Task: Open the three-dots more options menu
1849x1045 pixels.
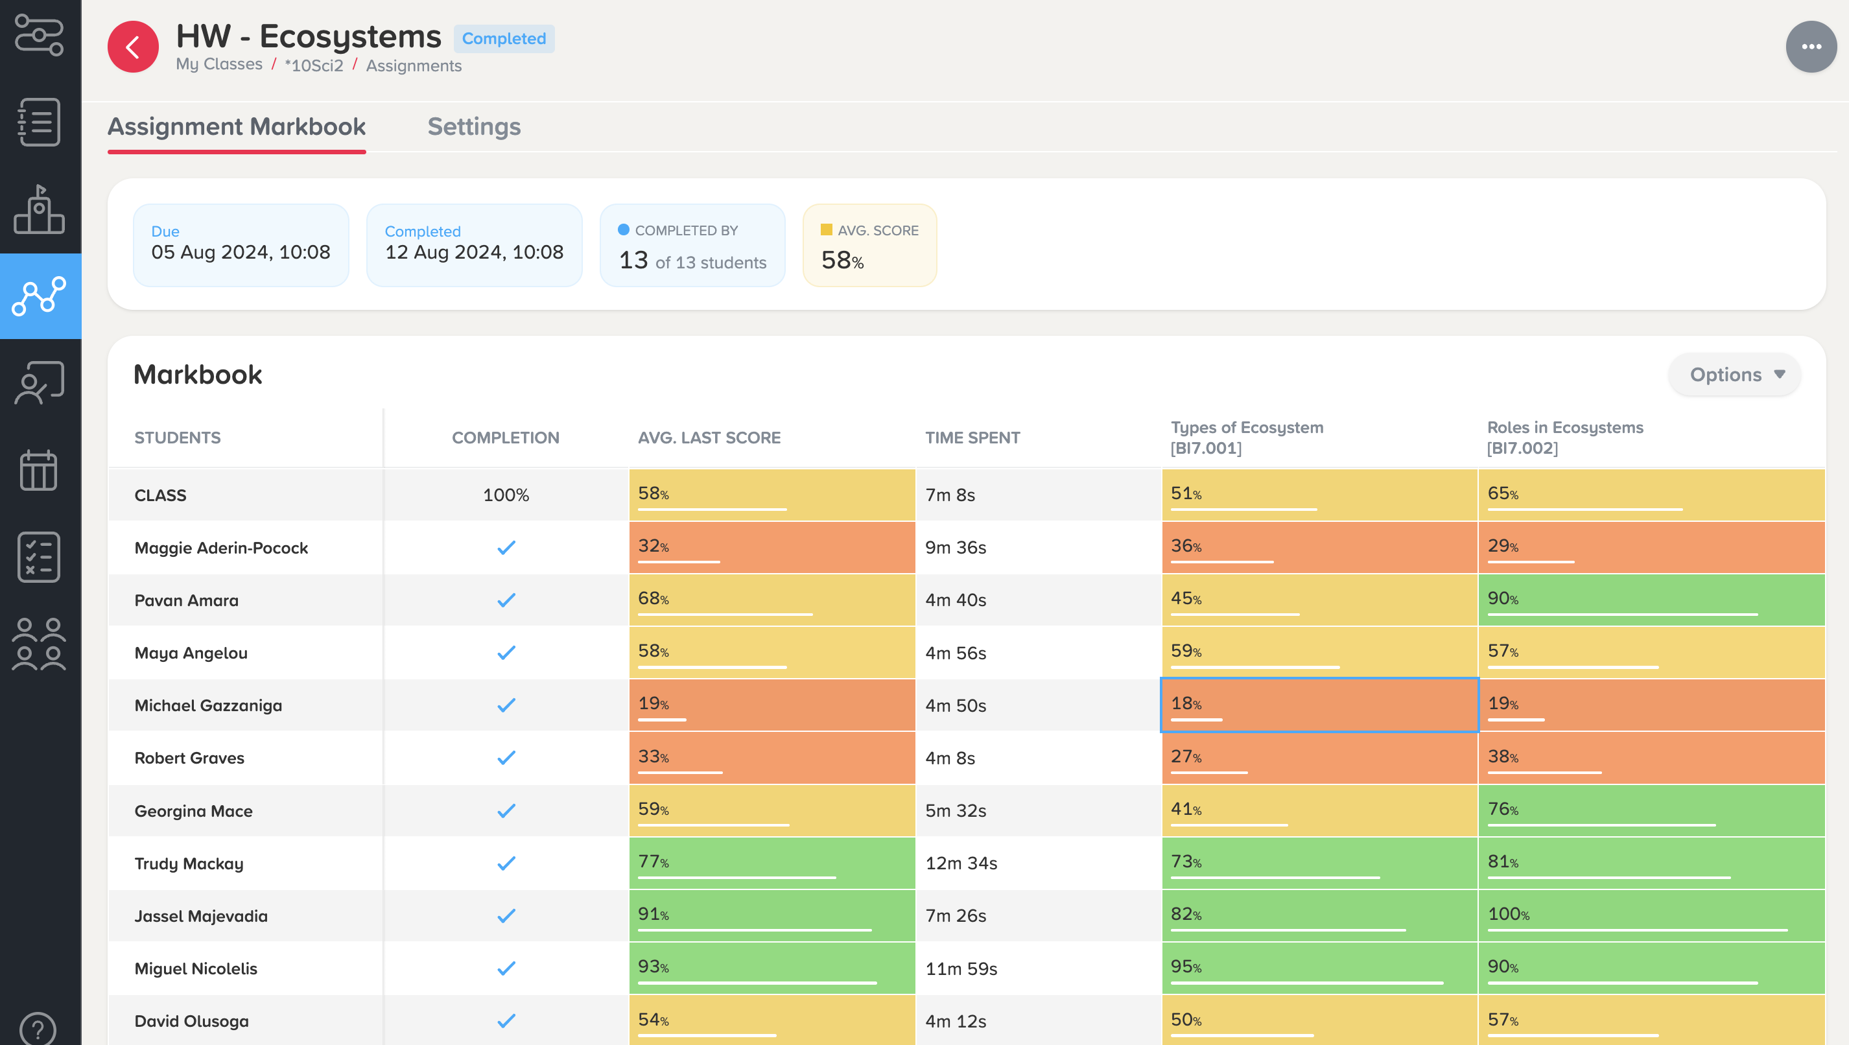Action: coord(1810,47)
